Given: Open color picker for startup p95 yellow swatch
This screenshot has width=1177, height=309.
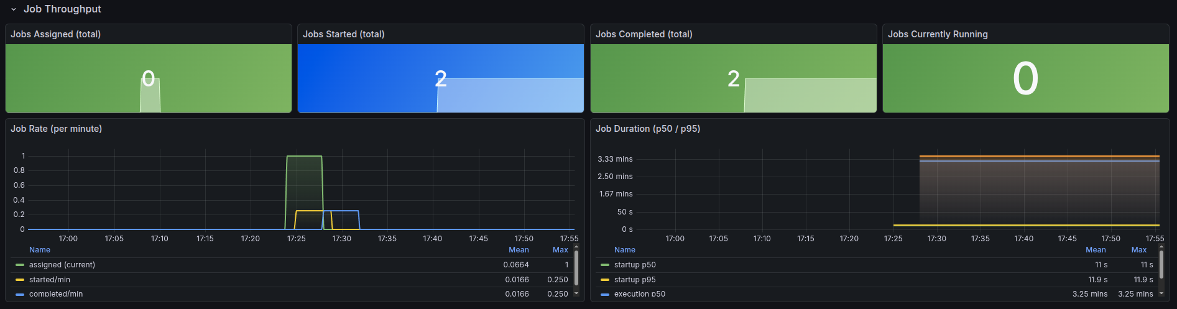Looking at the screenshot, I should tap(605, 280).
